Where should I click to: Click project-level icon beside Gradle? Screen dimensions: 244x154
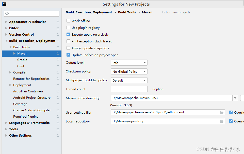coord(58,60)
